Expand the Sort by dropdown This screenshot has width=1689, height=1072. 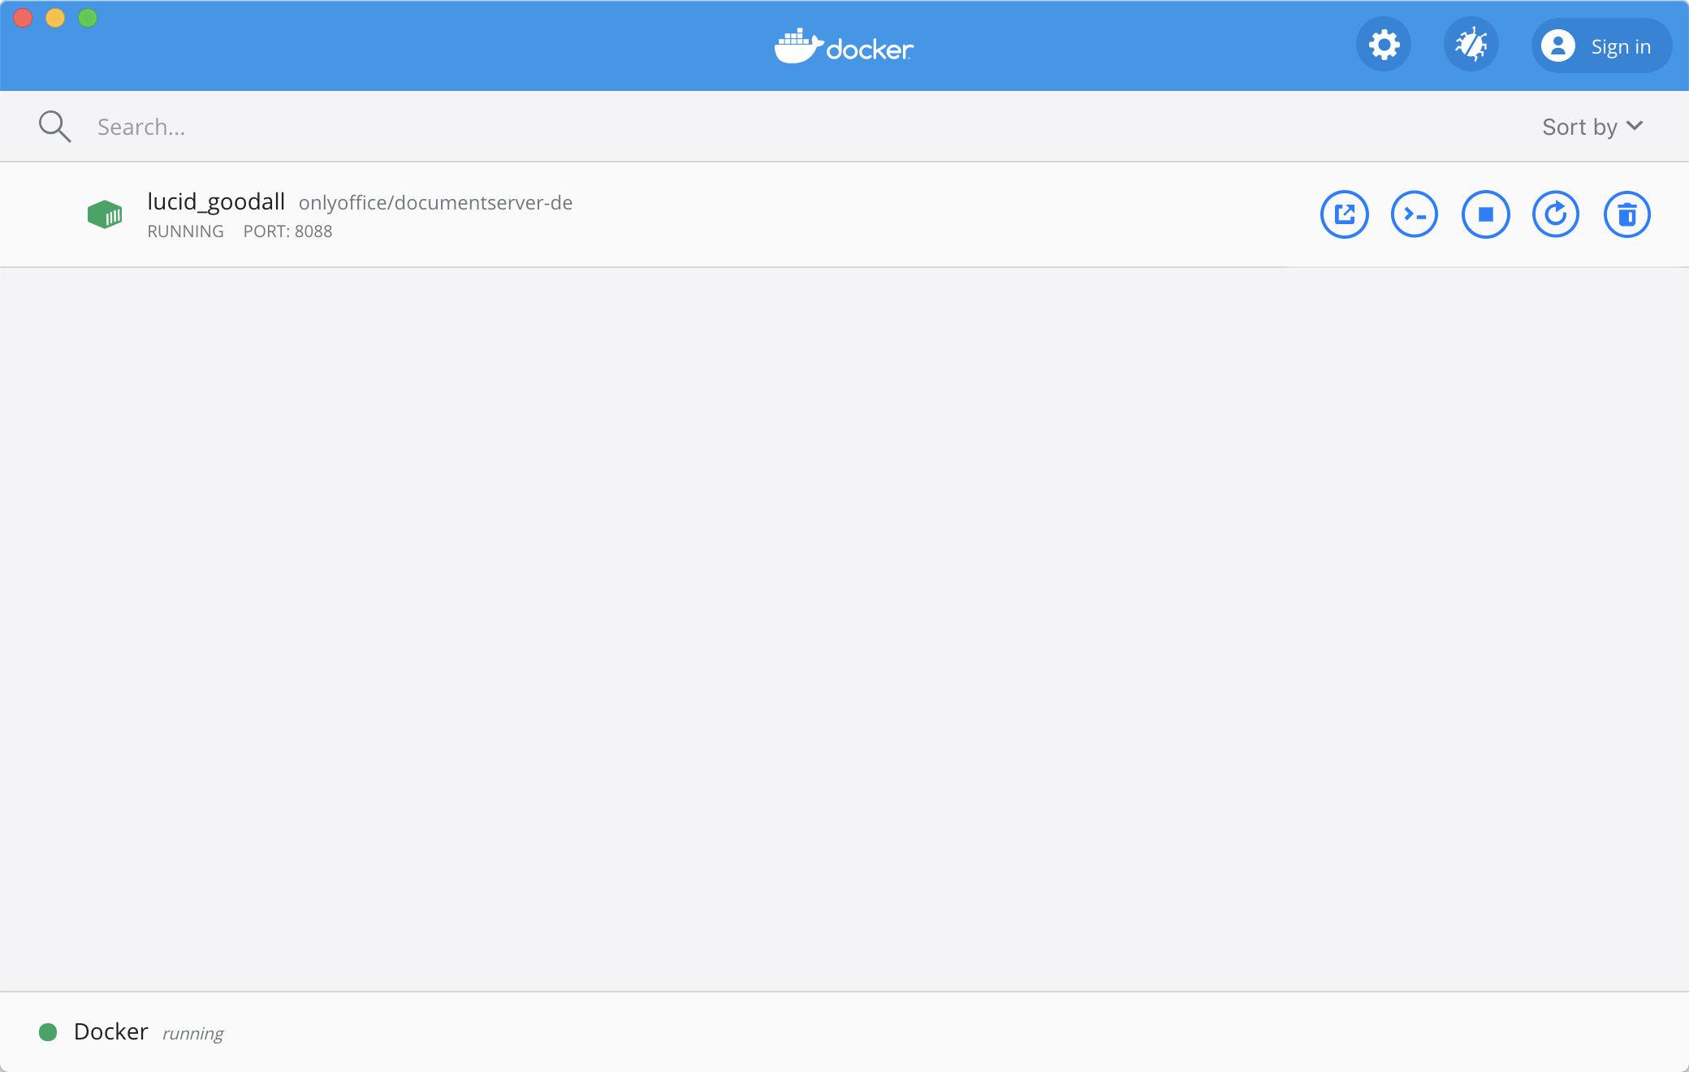(x=1592, y=127)
